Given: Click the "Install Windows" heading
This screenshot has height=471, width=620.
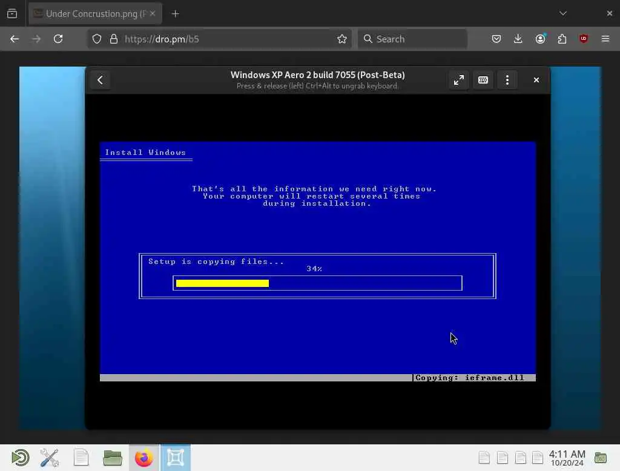Looking at the screenshot, I should point(145,153).
